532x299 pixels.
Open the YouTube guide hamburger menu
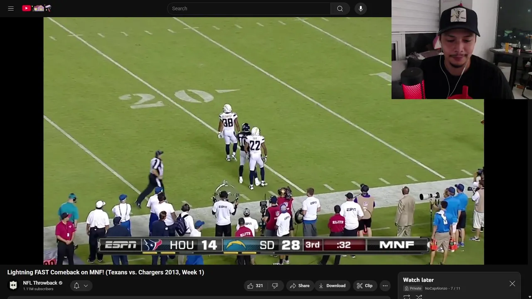11,8
